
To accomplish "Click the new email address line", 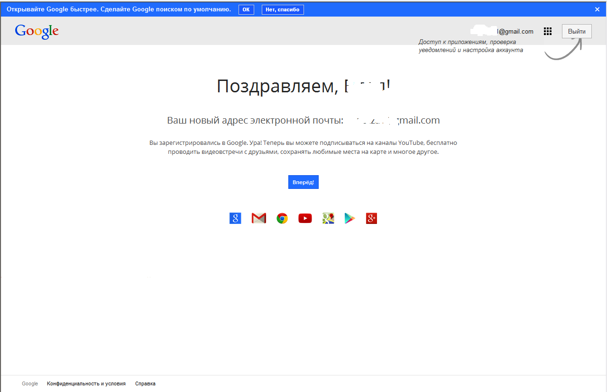I will coord(303,120).
